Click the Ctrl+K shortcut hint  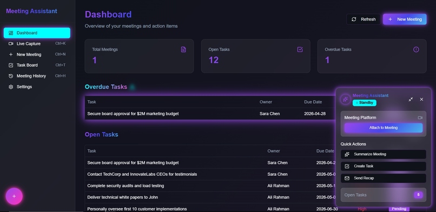point(61,43)
